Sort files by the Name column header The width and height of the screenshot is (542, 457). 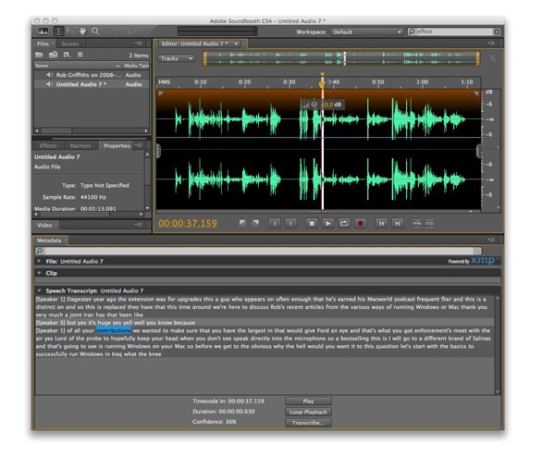(78, 66)
